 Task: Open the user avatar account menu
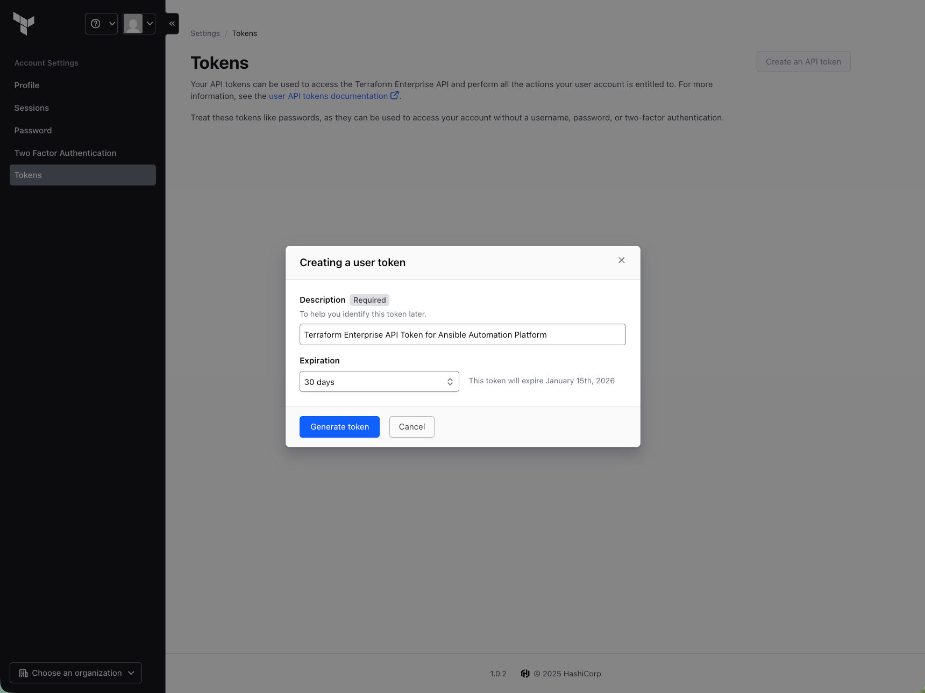click(139, 24)
